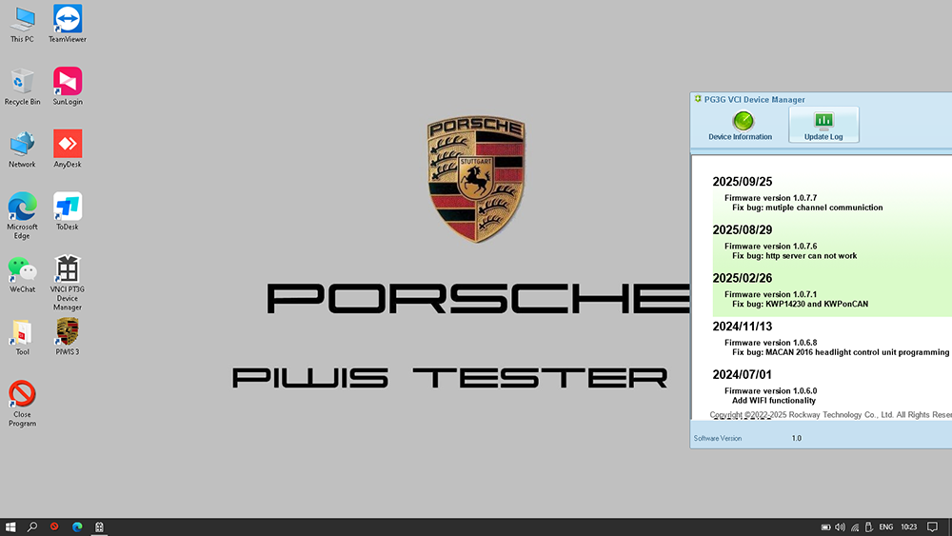Launch ToDesk from the desktop
Viewport: 952px width, 536px height.
68,208
